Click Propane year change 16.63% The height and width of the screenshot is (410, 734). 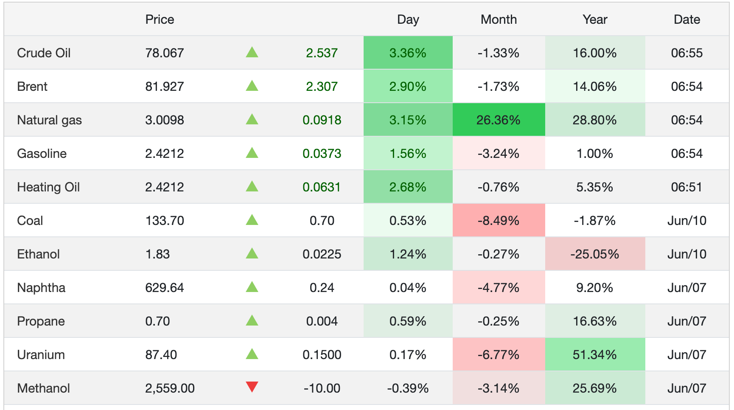pos(595,321)
